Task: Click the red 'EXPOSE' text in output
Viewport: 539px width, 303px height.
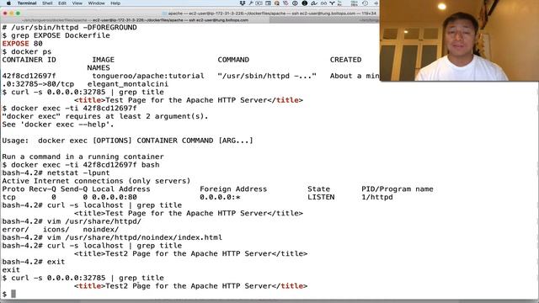Action: [15, 44]
